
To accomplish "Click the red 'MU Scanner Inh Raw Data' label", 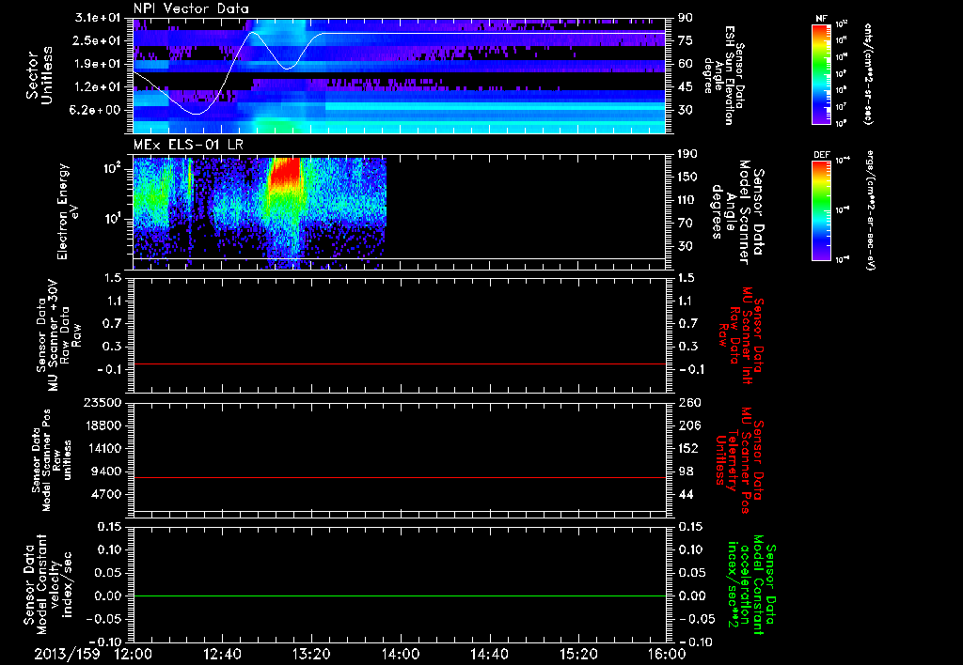I will click(x=742, y=335).
